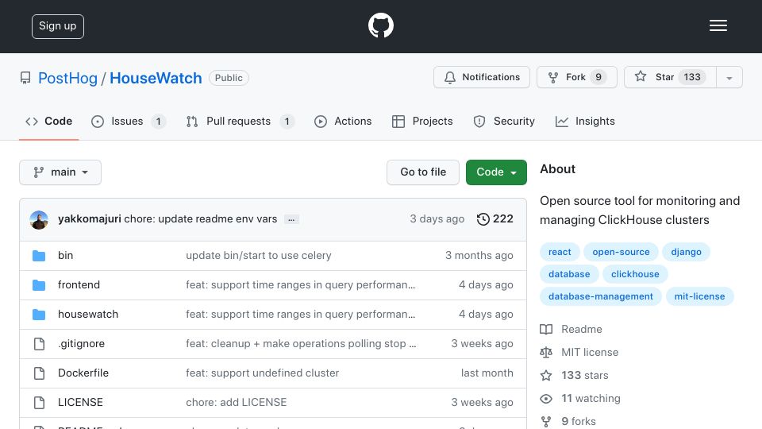Screen dimensions: 762x429
Task: Click the Go to file button
Action: (x=423, y=172)
